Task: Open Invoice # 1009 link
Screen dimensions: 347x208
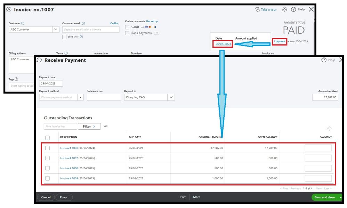Action: [69, 178]
